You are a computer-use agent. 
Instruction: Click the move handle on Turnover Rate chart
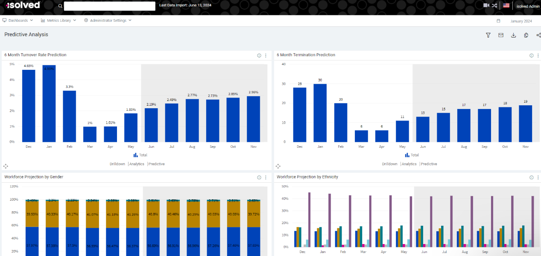6,166
